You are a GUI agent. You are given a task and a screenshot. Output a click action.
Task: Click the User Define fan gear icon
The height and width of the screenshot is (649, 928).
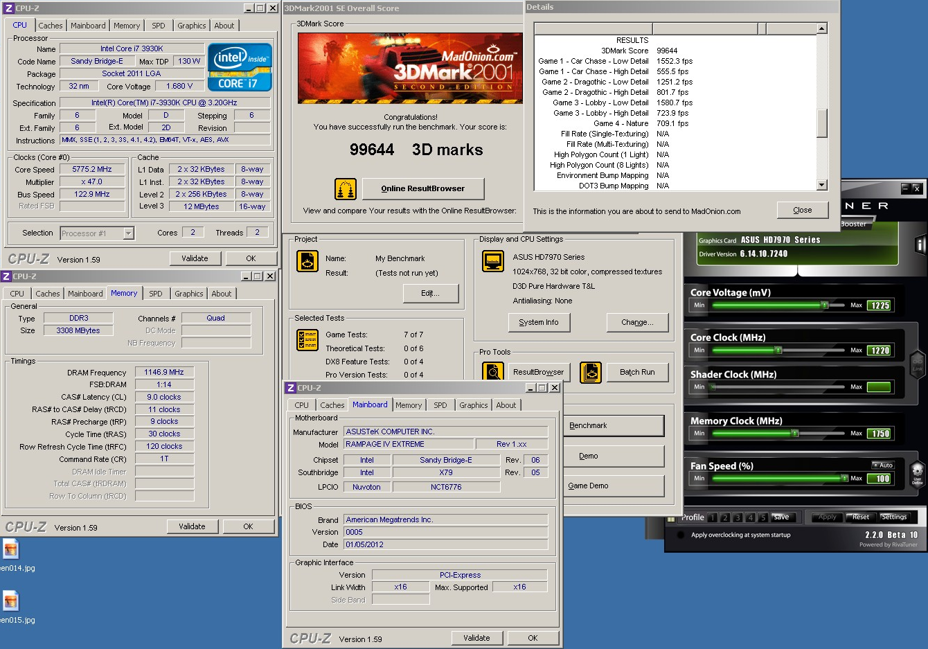point(918,473)
